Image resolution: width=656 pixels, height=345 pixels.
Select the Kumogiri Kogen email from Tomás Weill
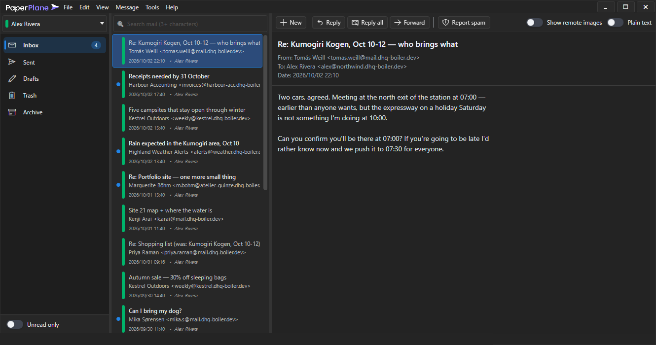pyautogui.click(x=187, y=51)
